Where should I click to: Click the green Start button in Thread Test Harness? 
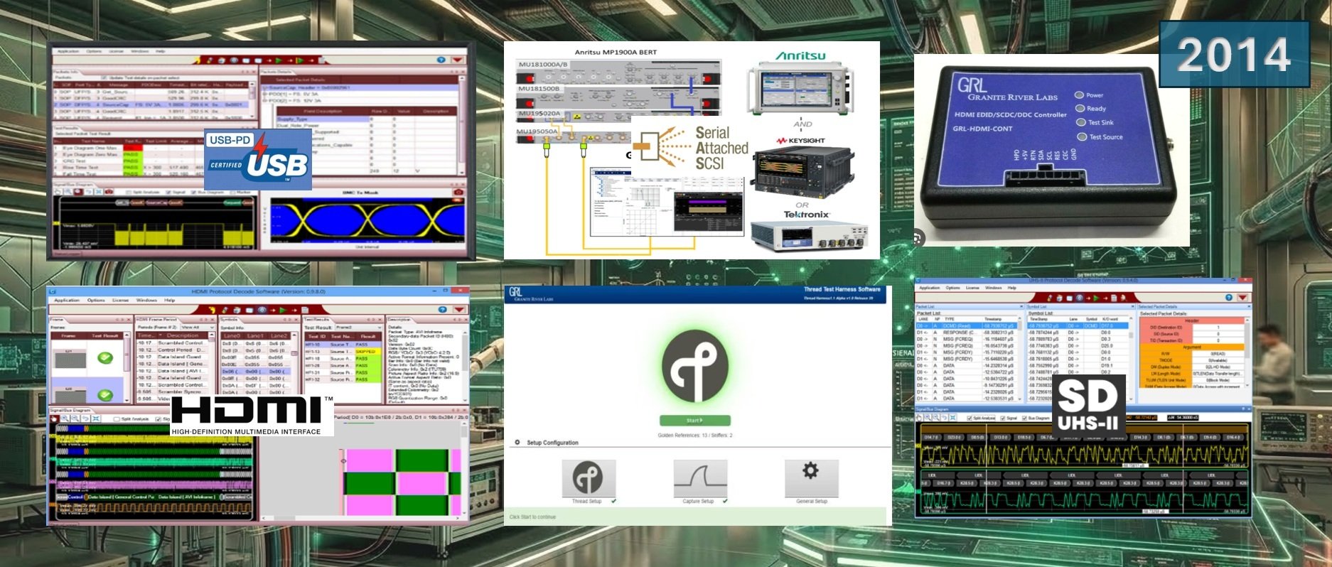point(694,421)
